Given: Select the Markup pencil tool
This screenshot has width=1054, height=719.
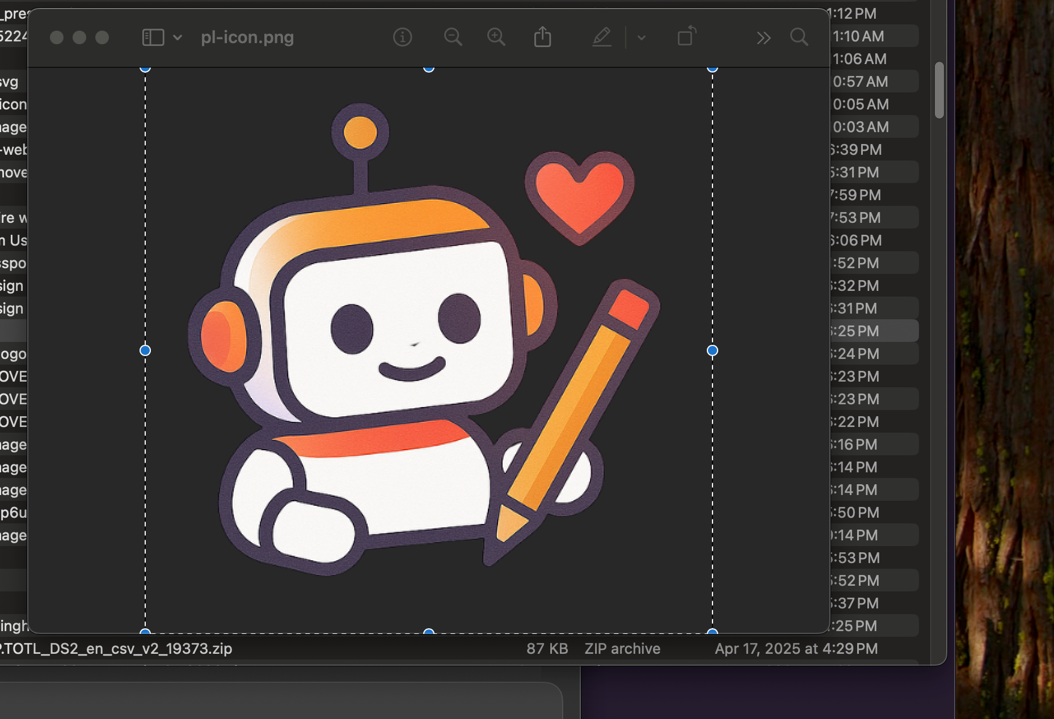Looking at the screenshot, I should (x=602, y=37).
